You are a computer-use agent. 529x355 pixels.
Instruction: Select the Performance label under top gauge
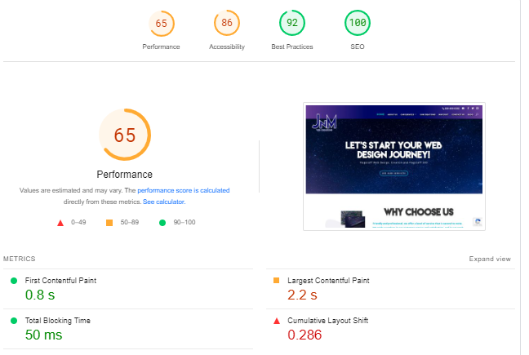click(161, 47)
